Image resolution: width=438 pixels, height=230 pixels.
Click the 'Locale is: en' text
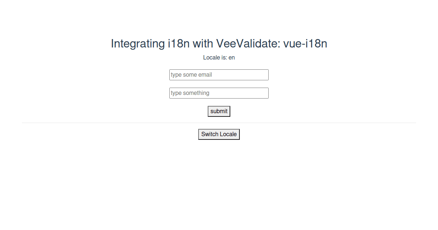click(219, 57)
